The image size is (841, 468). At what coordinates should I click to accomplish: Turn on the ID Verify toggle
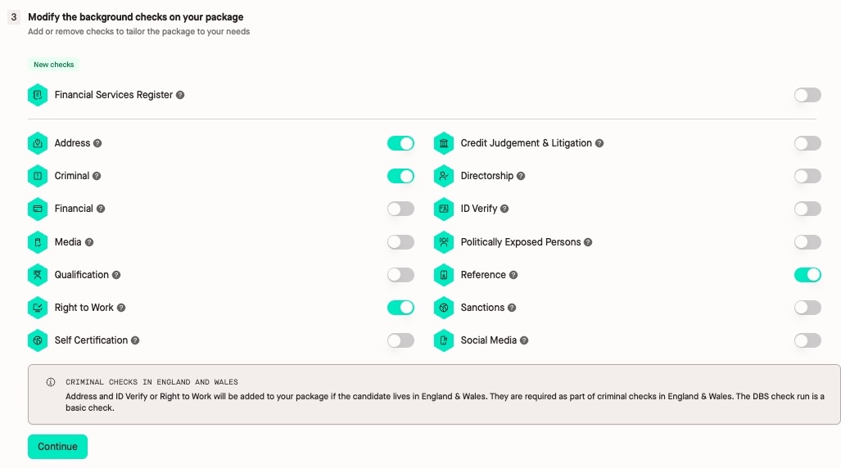click(807, 209)
